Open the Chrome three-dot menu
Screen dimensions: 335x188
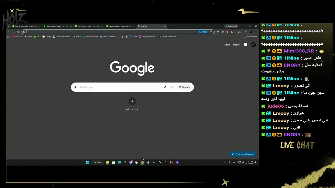tap(256, 32)
